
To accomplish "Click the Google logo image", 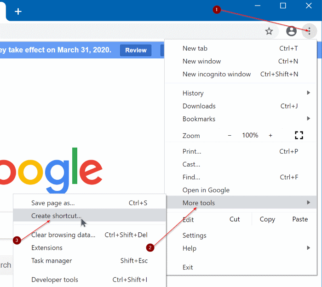I will click(51, 170).
